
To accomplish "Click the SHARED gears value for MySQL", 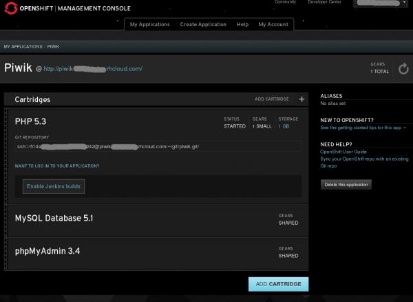I will click(288, 223).
